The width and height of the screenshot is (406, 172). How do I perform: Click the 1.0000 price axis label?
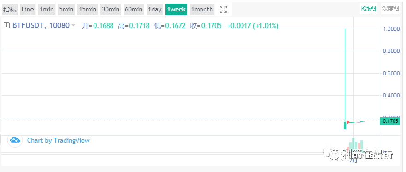click(x=391, y=29)
